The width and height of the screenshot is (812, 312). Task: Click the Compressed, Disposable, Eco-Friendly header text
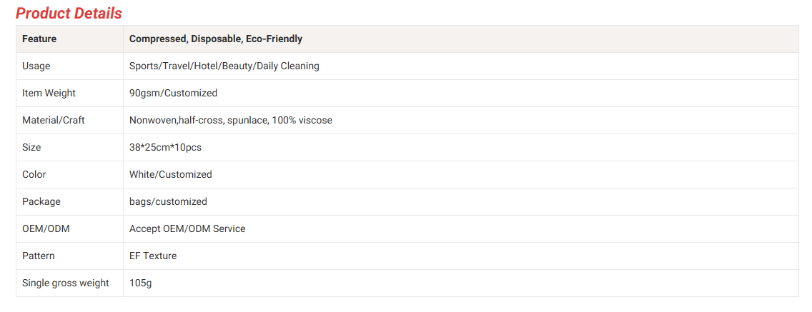(216, 39)
